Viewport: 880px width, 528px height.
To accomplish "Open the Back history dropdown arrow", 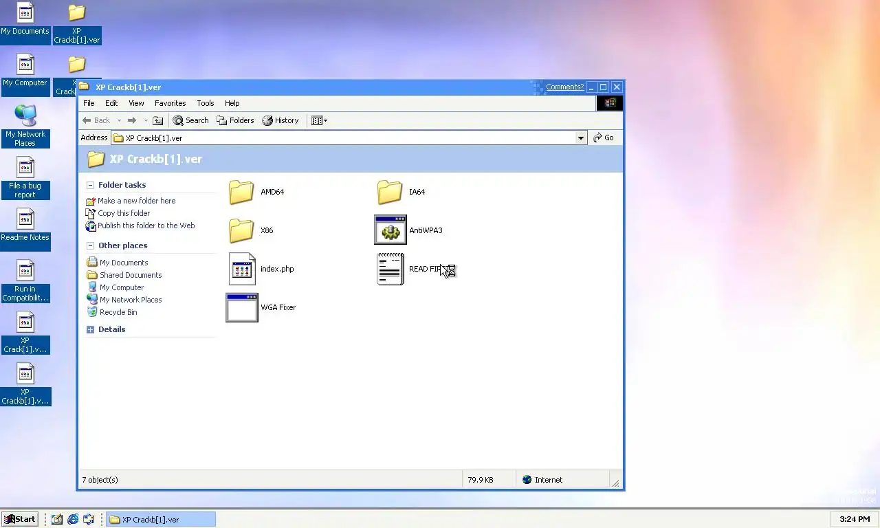I will pos(119,120).
